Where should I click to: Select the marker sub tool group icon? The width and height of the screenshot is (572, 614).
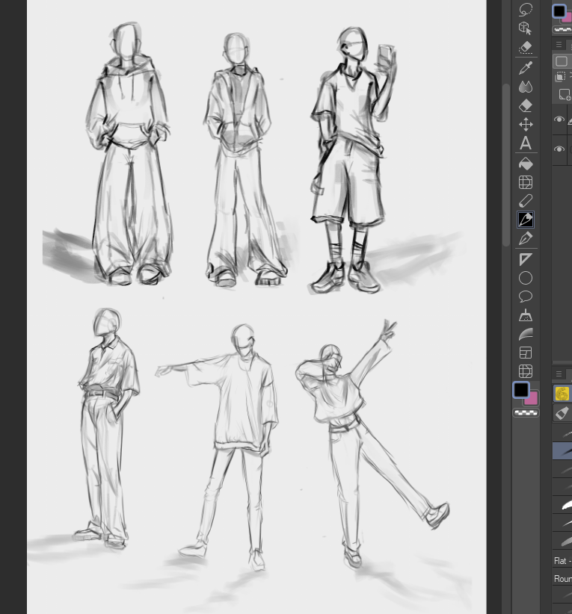click(x=562, y=413)
